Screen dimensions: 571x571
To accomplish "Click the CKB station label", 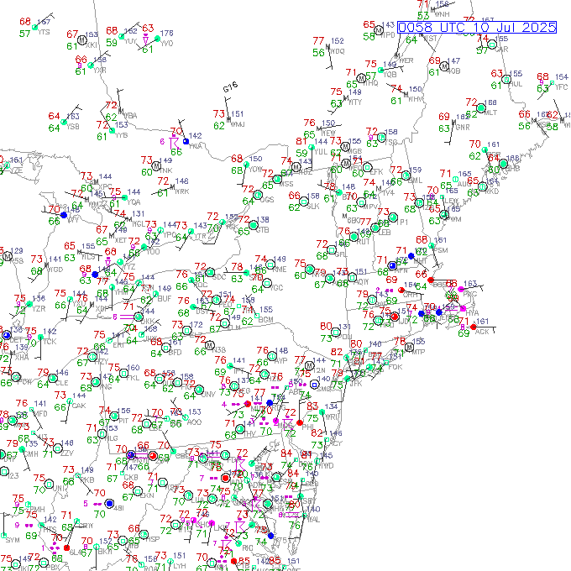I will coord(131,477).
